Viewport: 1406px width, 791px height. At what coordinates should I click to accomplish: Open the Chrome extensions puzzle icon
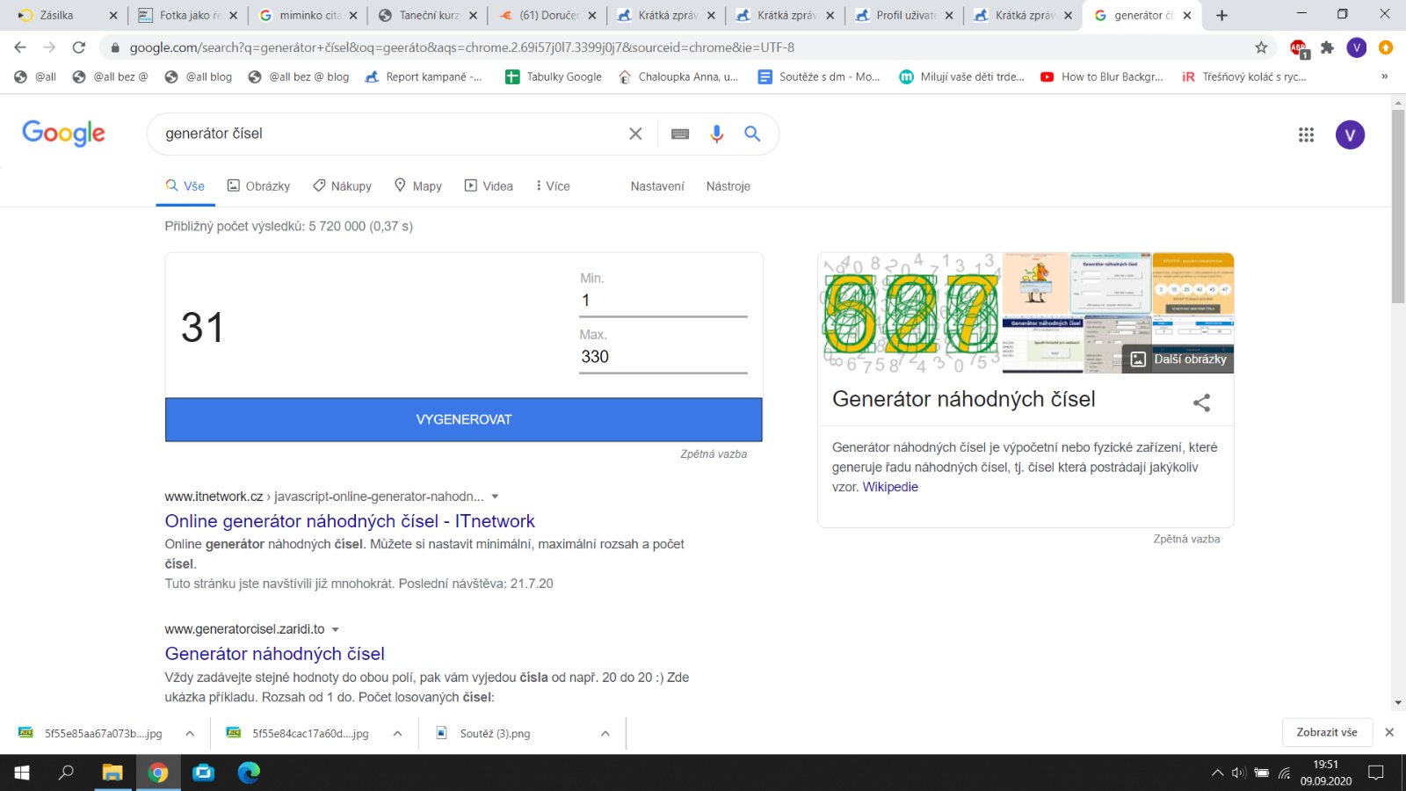tap(1327, 47)
